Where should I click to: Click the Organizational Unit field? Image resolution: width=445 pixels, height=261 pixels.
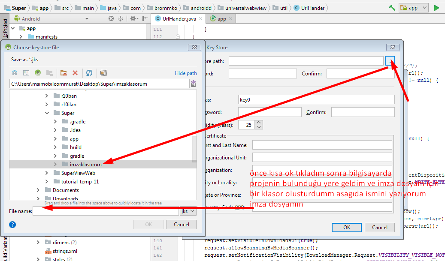(x=322, y=157)
